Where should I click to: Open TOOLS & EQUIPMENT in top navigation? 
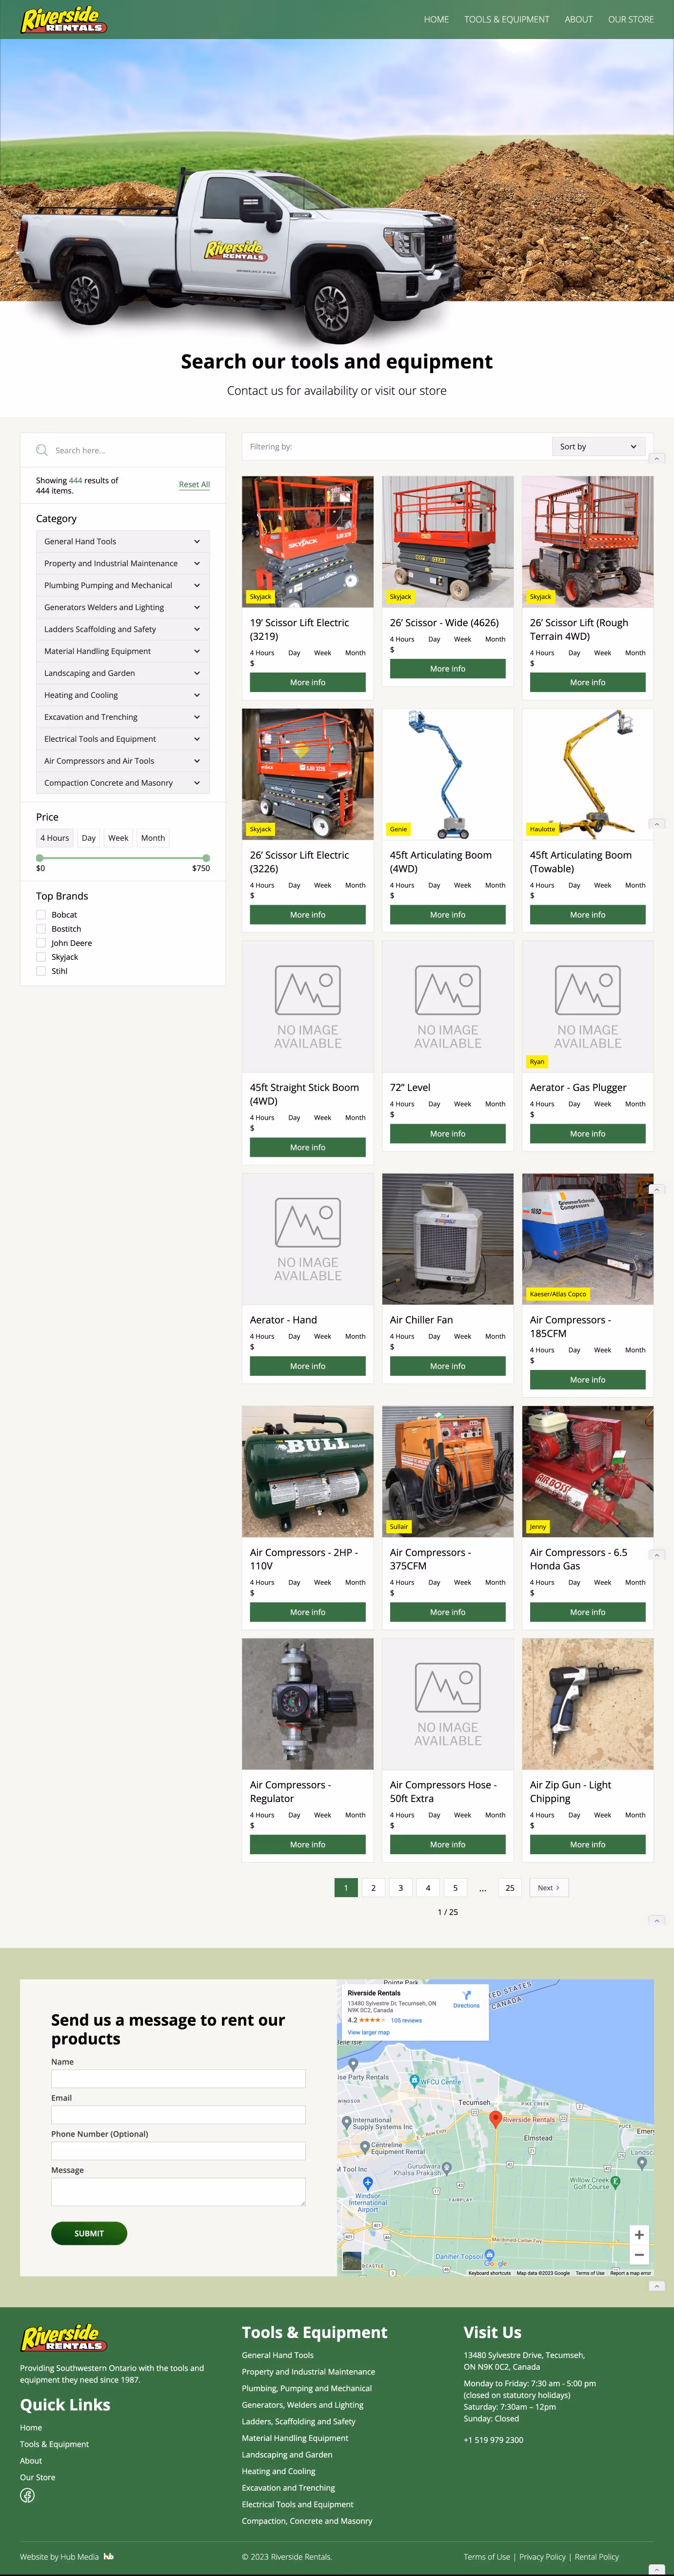pos(506,19)
